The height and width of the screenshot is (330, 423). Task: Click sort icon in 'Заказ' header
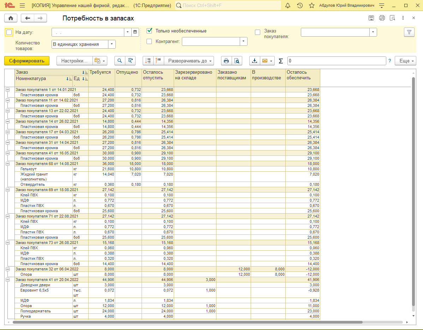tap(85, 72)
